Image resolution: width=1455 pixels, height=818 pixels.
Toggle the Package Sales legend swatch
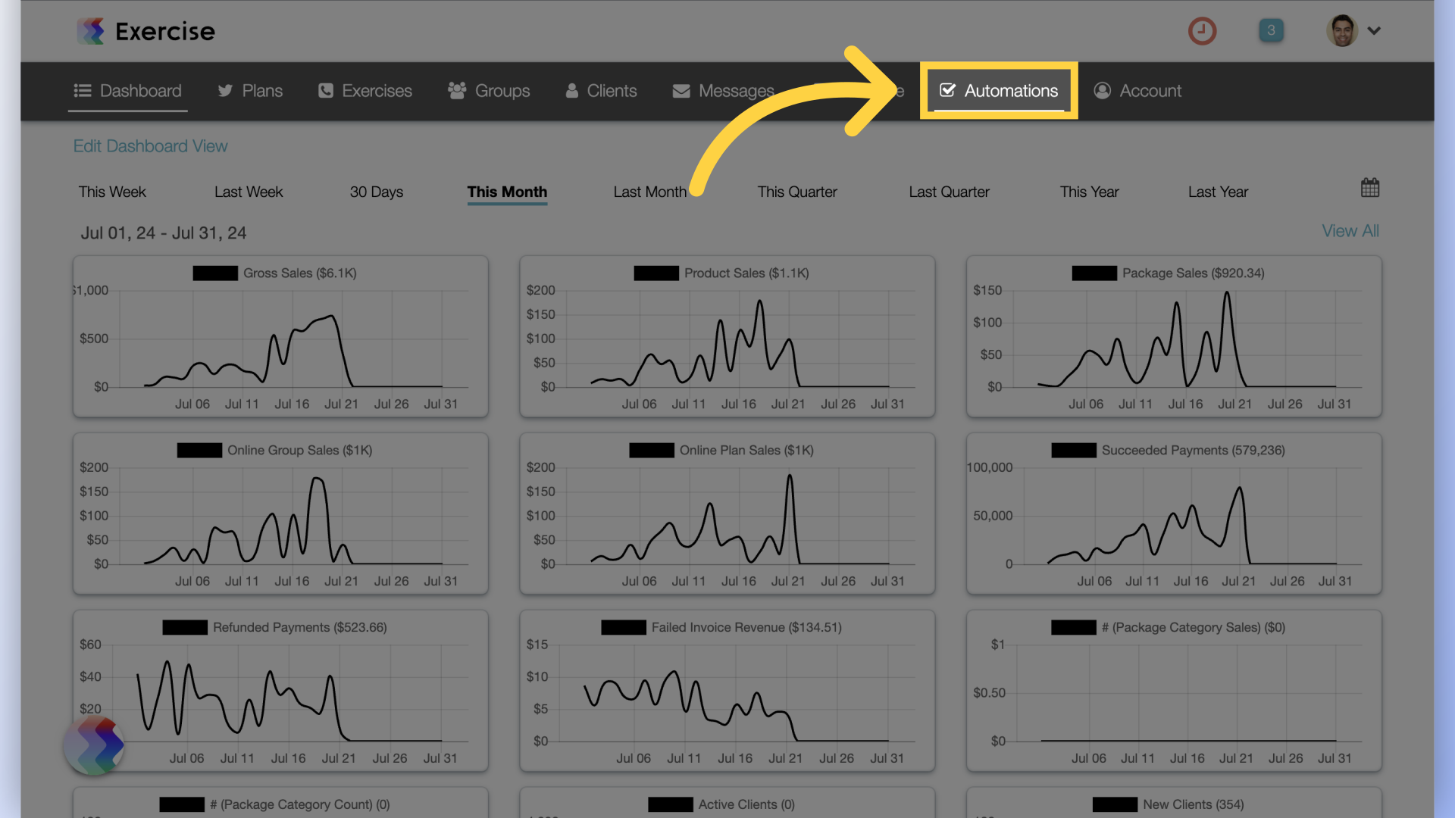(x=1094, y=273)
